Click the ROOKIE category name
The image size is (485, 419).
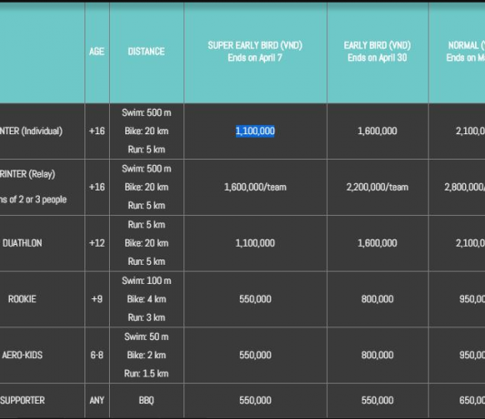(x=23, y=299)
